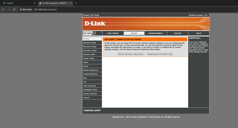Open a new tab with the plus icon

click(x=76, y=3)
